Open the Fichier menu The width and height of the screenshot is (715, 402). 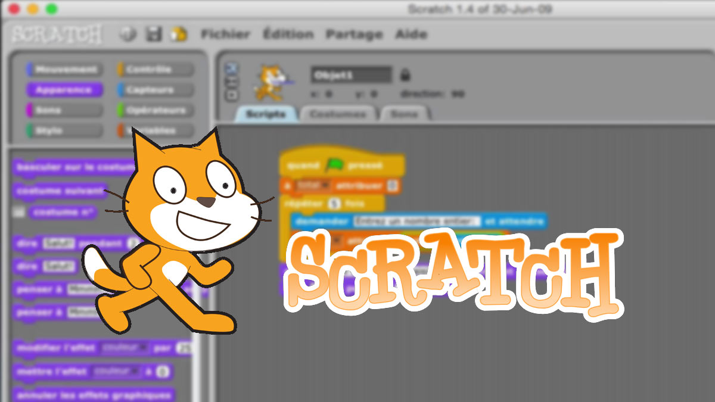[x=225, y=35]
